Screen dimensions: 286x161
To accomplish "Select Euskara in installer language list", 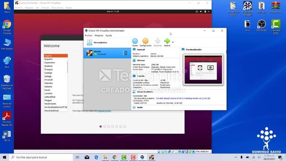I will 55,66.
